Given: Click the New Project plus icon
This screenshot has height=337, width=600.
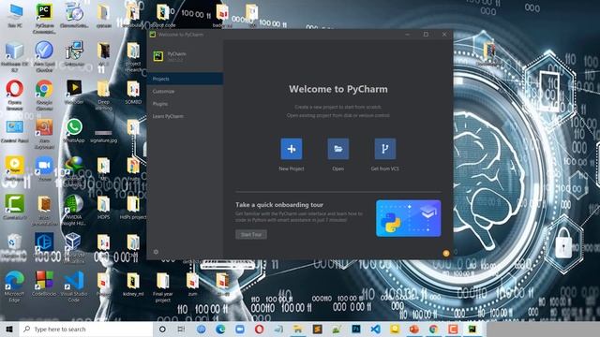Looking at the screenshot, I should click(292, 149).
